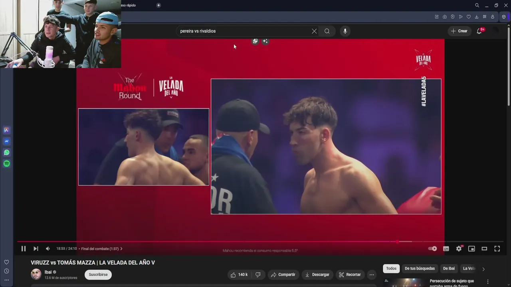
Task: Open the Ibai channel name link
Action: 48,272
